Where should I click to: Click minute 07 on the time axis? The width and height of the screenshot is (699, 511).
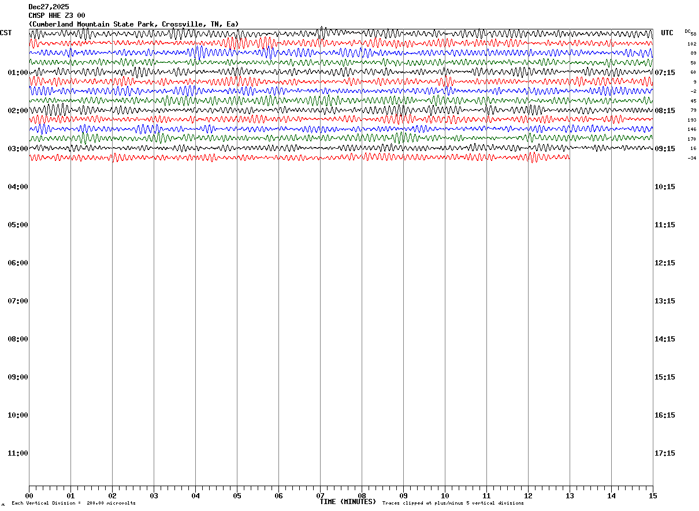[320, 496]
